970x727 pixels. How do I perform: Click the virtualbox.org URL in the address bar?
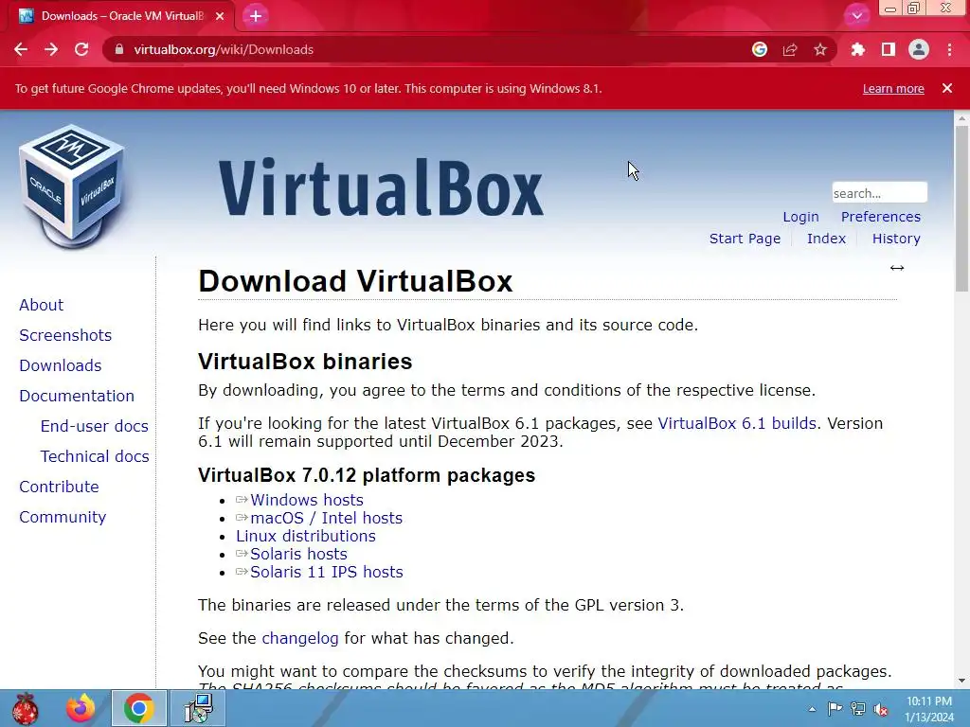[x=224, y=49]
